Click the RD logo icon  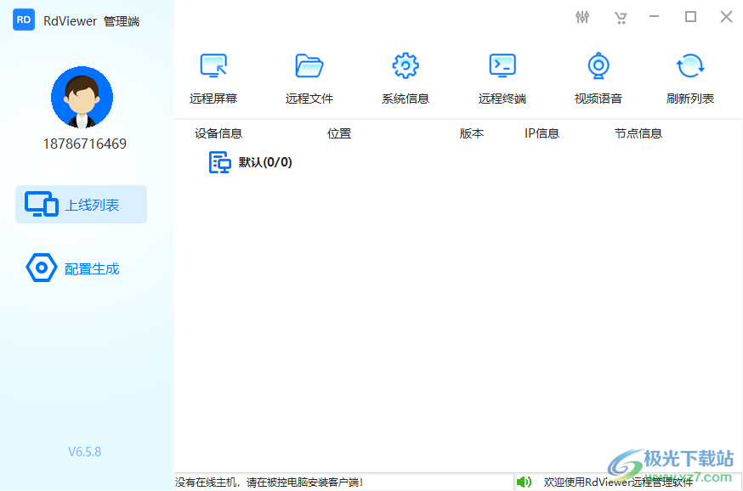click(24, 20)
